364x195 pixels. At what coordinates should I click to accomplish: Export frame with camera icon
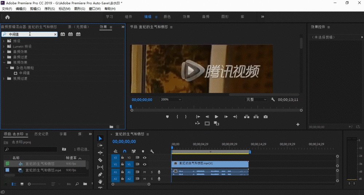(x=266, y=117)
